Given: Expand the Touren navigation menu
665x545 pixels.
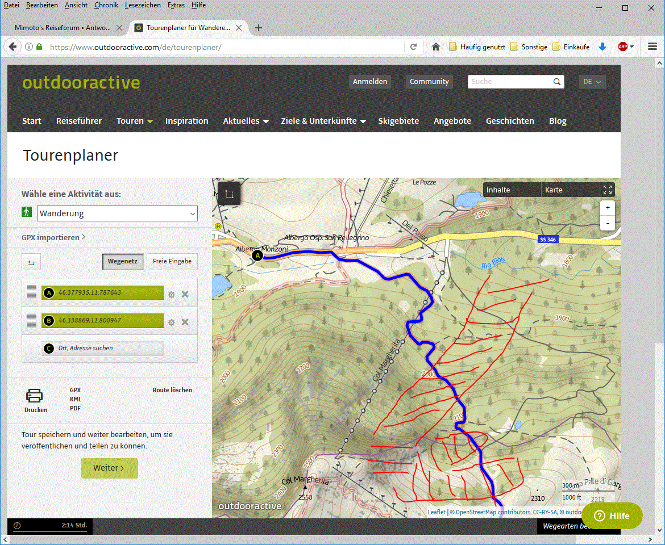Looking at the screenshot, I should (x=134, y=121).
